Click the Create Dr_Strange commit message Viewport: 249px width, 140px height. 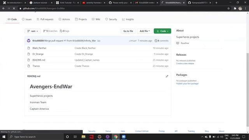84,54
